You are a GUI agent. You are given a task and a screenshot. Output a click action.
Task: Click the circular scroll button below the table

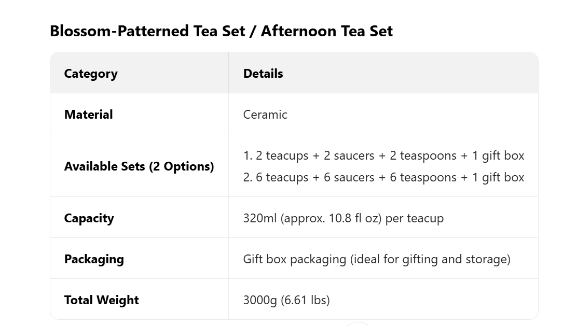point(359,324)
